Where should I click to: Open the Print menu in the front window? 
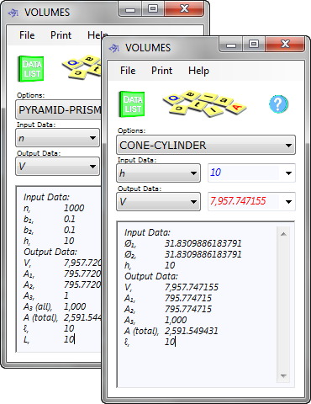pyautogui.click(x=161, y=71)
